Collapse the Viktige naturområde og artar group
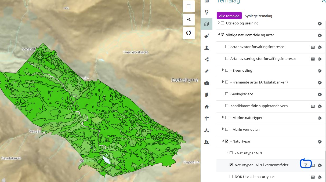Image resolution: width=326 pixels, height=182 pixels. click(219, 35)
